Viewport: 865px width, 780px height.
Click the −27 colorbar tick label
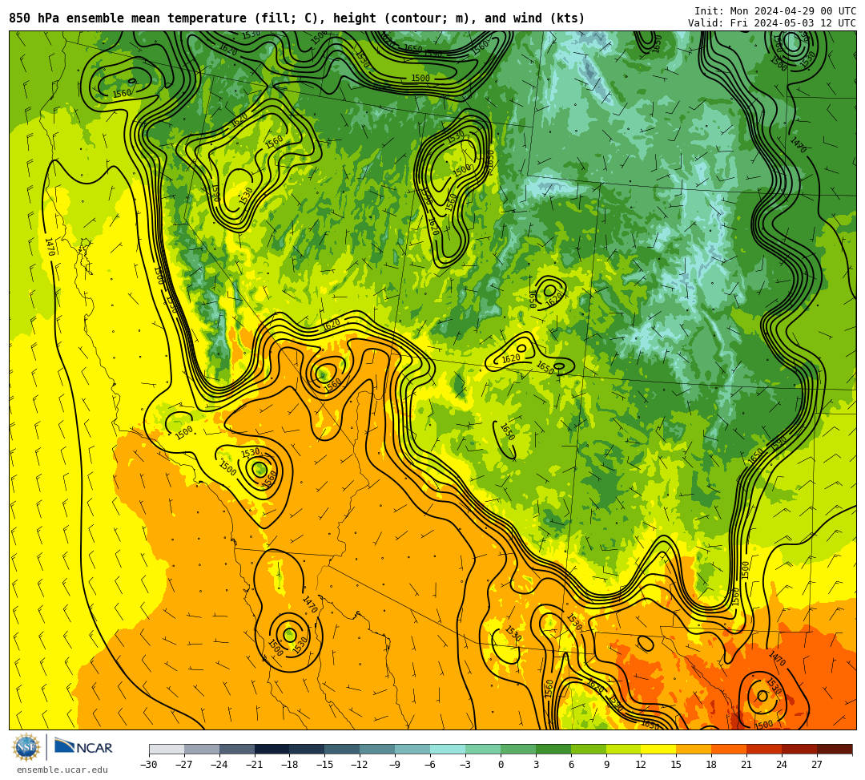pos(184,765)
